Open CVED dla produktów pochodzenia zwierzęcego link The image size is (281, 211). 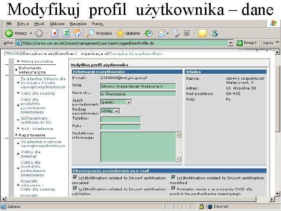33,105
